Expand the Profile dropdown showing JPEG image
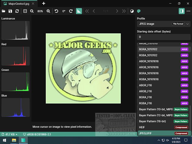 coord(163,24)
